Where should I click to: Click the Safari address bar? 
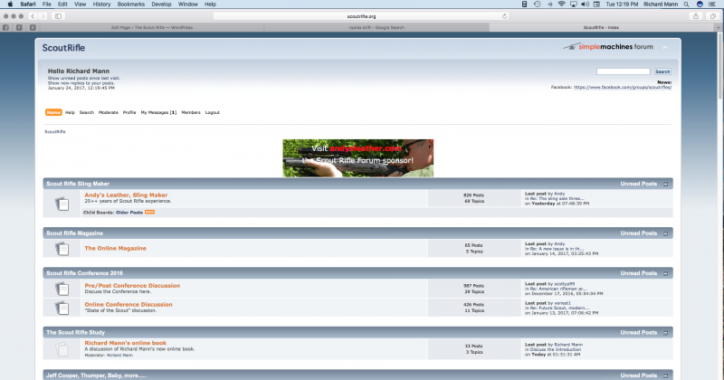[x=361, y=16]
